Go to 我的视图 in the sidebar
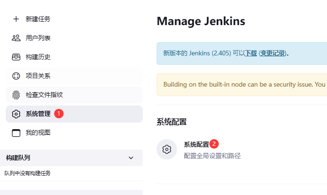The width and height of the screenshot is (327, 195). 74,133
